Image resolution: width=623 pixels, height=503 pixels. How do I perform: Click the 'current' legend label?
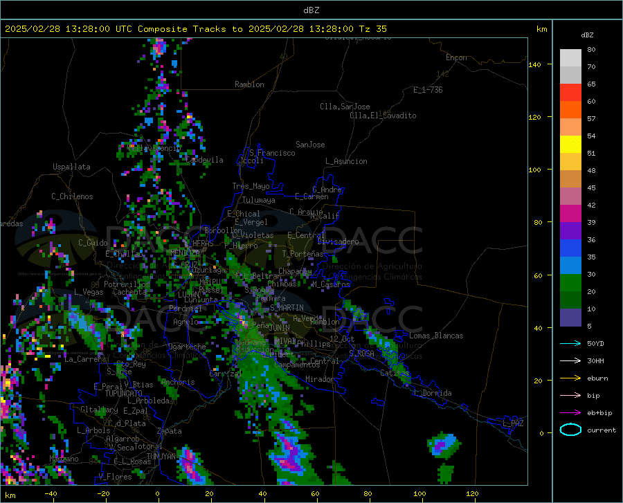tap(602, 430)
